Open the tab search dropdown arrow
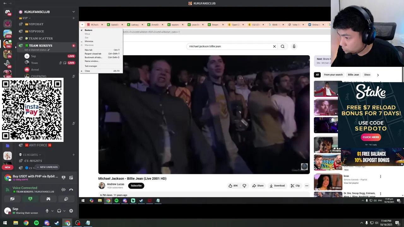The height and width of the screenshot is (227, 404). click(x=82, y=25)
